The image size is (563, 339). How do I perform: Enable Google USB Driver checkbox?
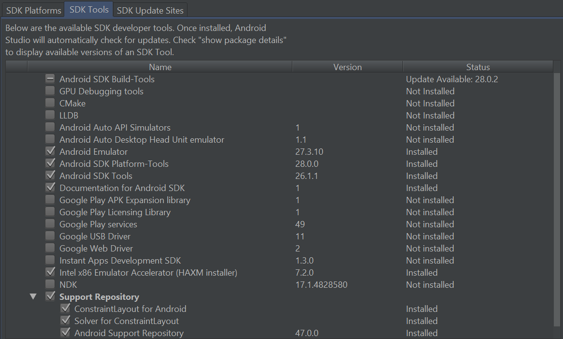point(50,236)
